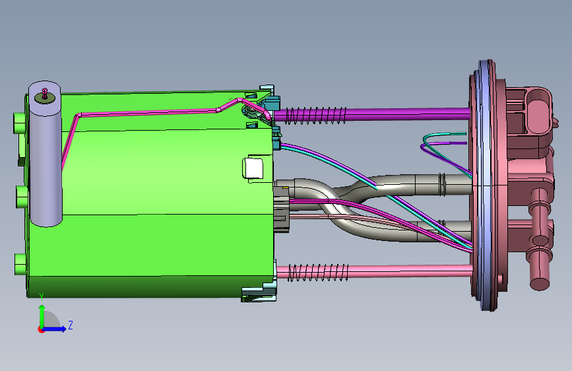Select the small pink bolt atop the lavender cylinder
The width and height of the screenshot is (572, 371).
44,94
